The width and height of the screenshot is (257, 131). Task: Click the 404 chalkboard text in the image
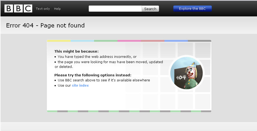(x=181, y=77)
